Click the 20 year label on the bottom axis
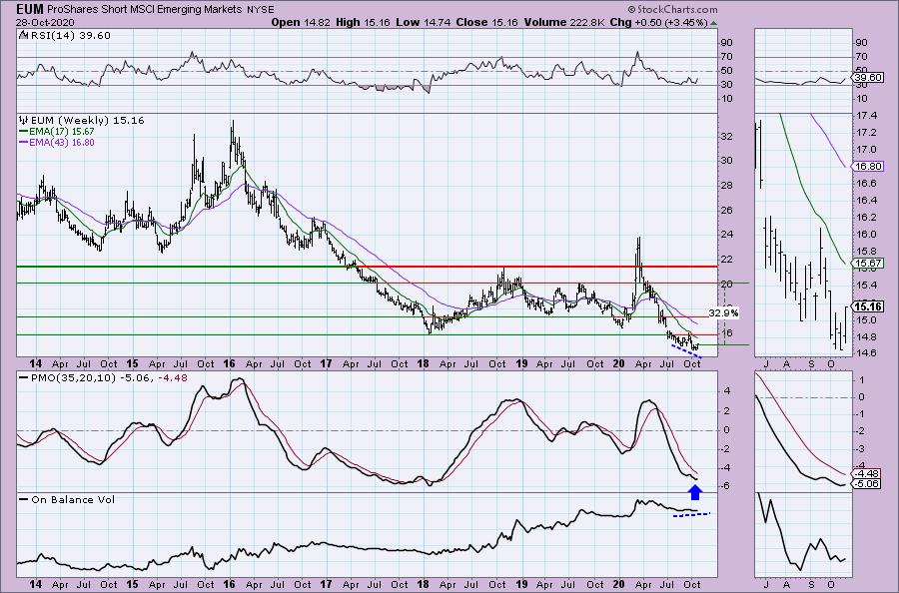Image resolution: width=899 pixels, height=593 pixels. coord(618,584)
